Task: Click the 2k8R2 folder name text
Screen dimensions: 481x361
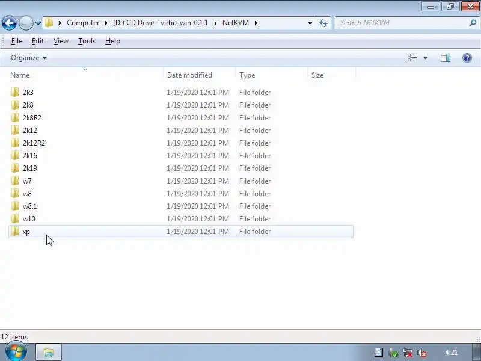Action: [x=32, y=117]
